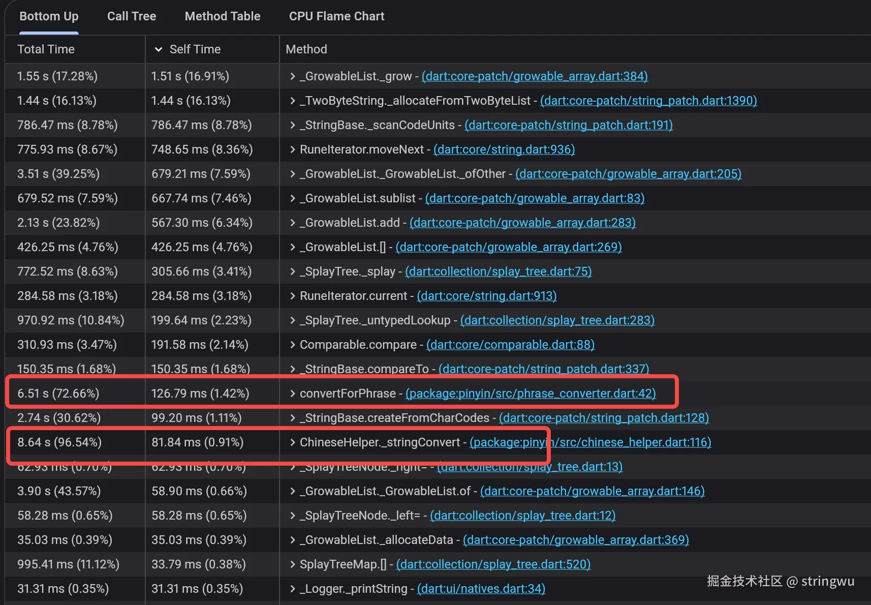Image resolution: width=871 pixels, height=605 pixels.
Task: Open string_patch.dart:191 source link
Action: (x=569, y=125)
